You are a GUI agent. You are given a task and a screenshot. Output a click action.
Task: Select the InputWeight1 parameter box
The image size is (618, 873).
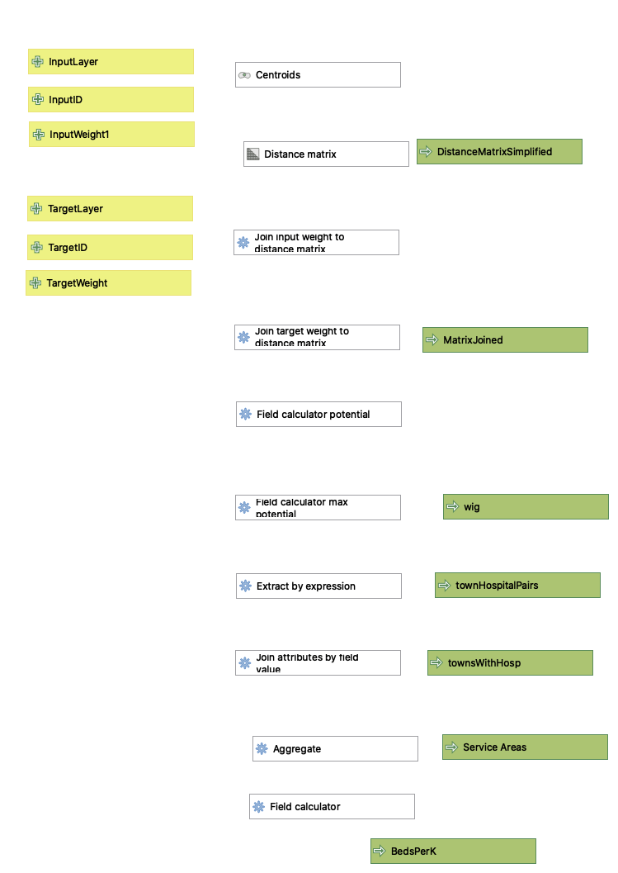[x=111, y=135]
